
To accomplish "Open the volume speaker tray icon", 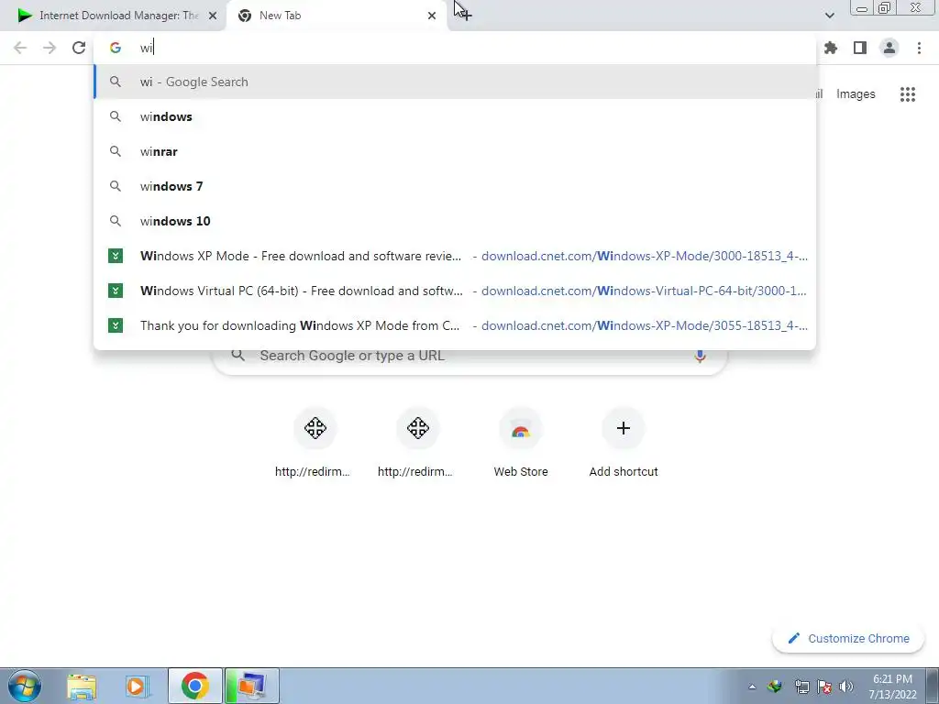I will coord(846,687).
